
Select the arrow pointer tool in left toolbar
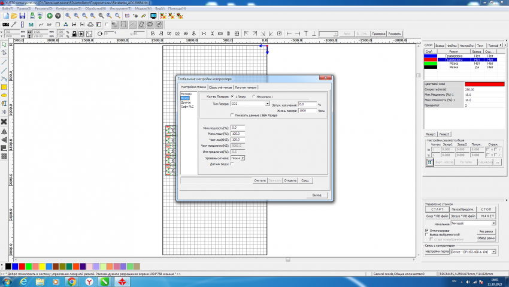point(4,45)
